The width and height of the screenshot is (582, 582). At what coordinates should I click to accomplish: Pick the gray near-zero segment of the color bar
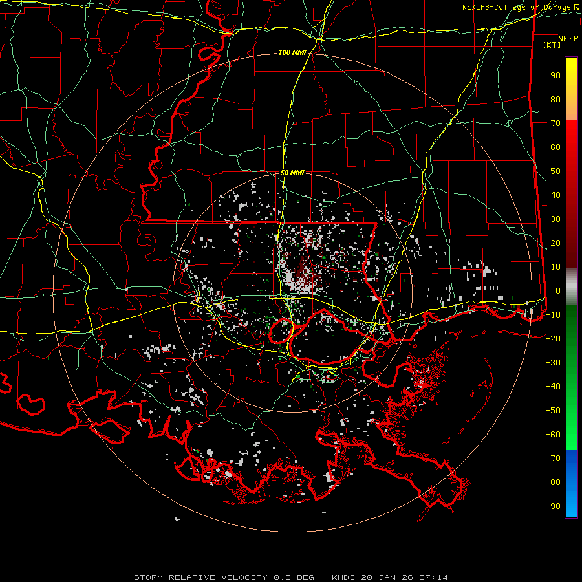pos(571,286)
